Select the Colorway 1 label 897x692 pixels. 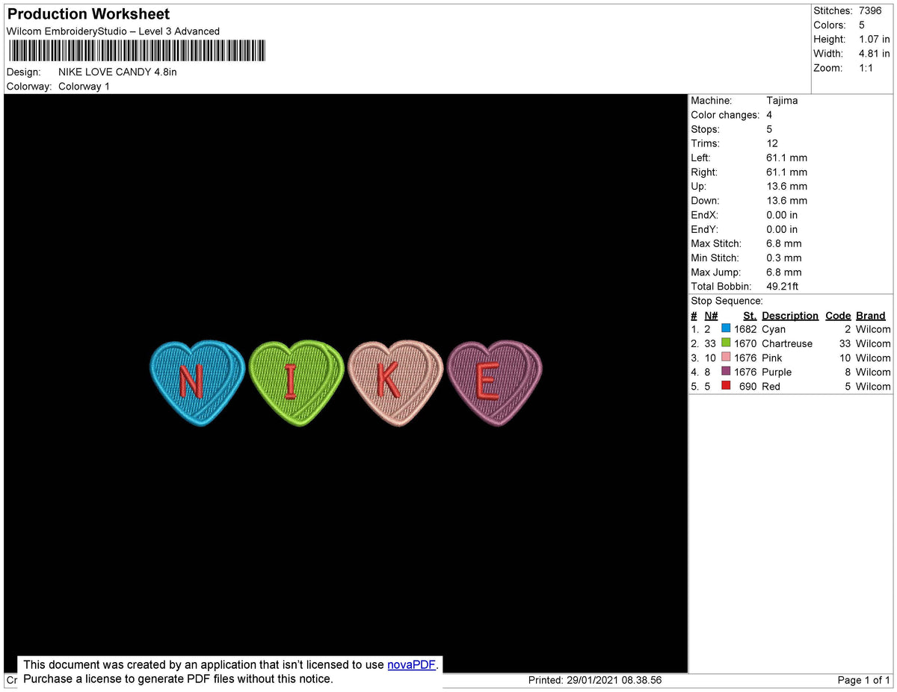pyautogui.click(x=84, y=86)
